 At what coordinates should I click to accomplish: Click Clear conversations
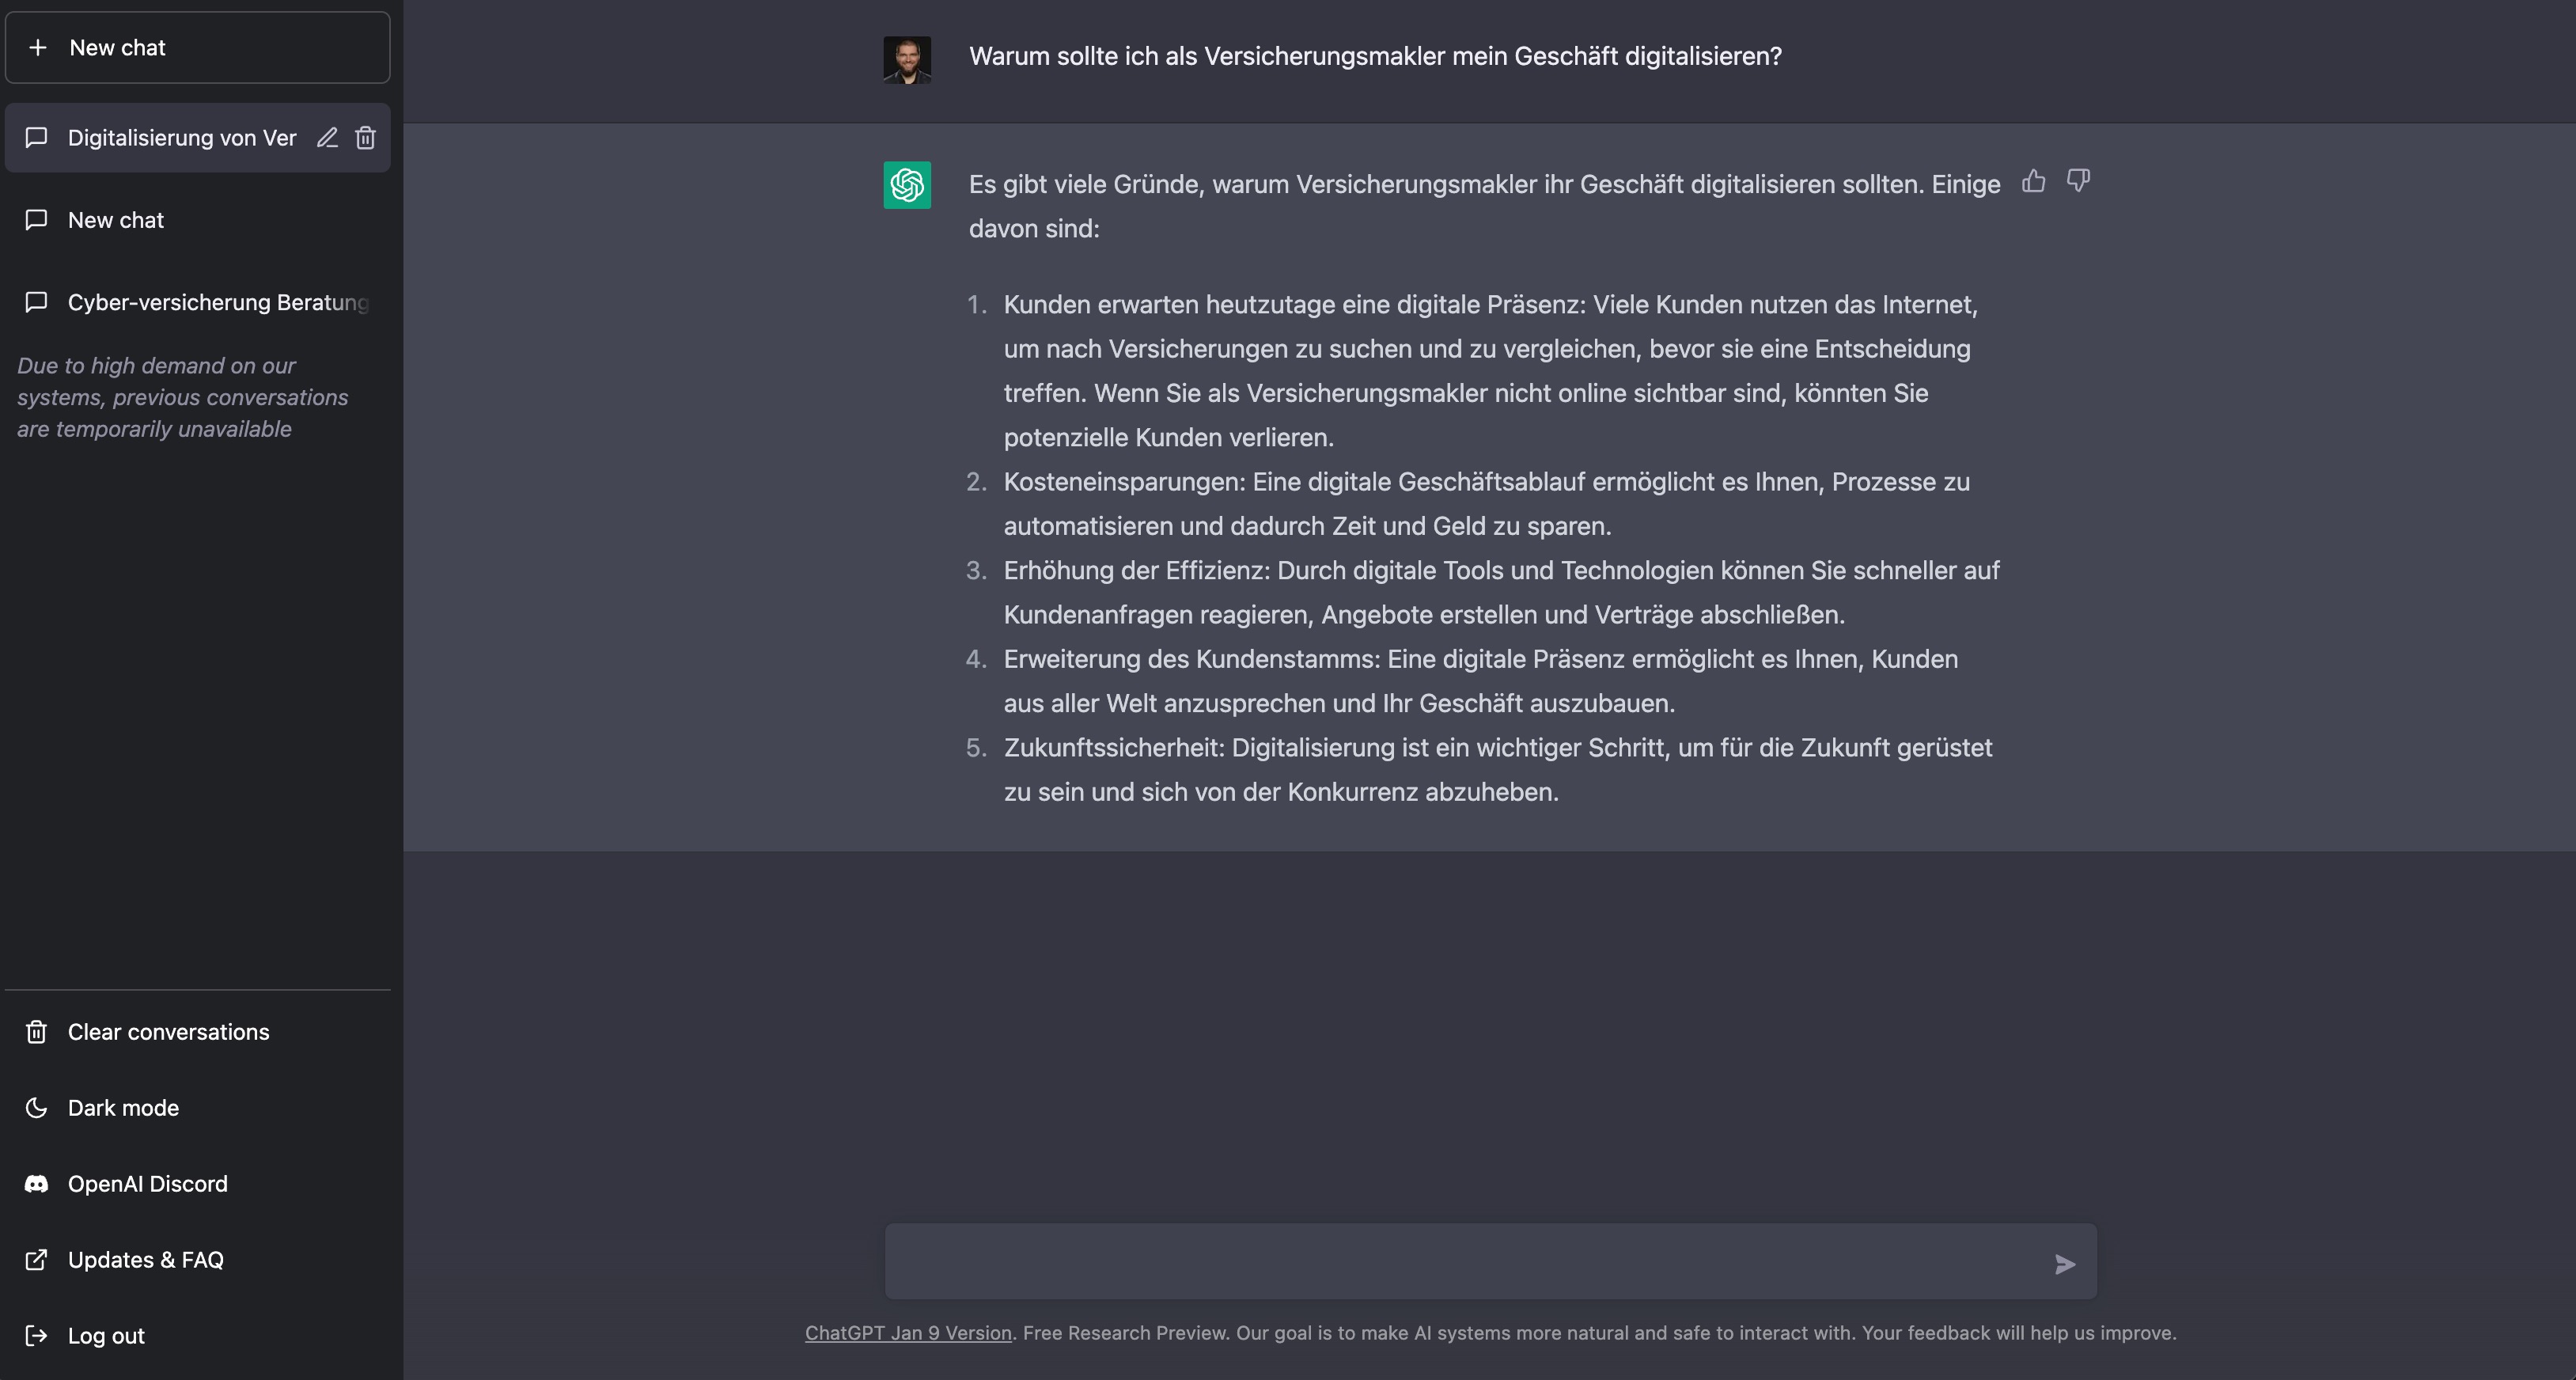(x=198, y=1032)
